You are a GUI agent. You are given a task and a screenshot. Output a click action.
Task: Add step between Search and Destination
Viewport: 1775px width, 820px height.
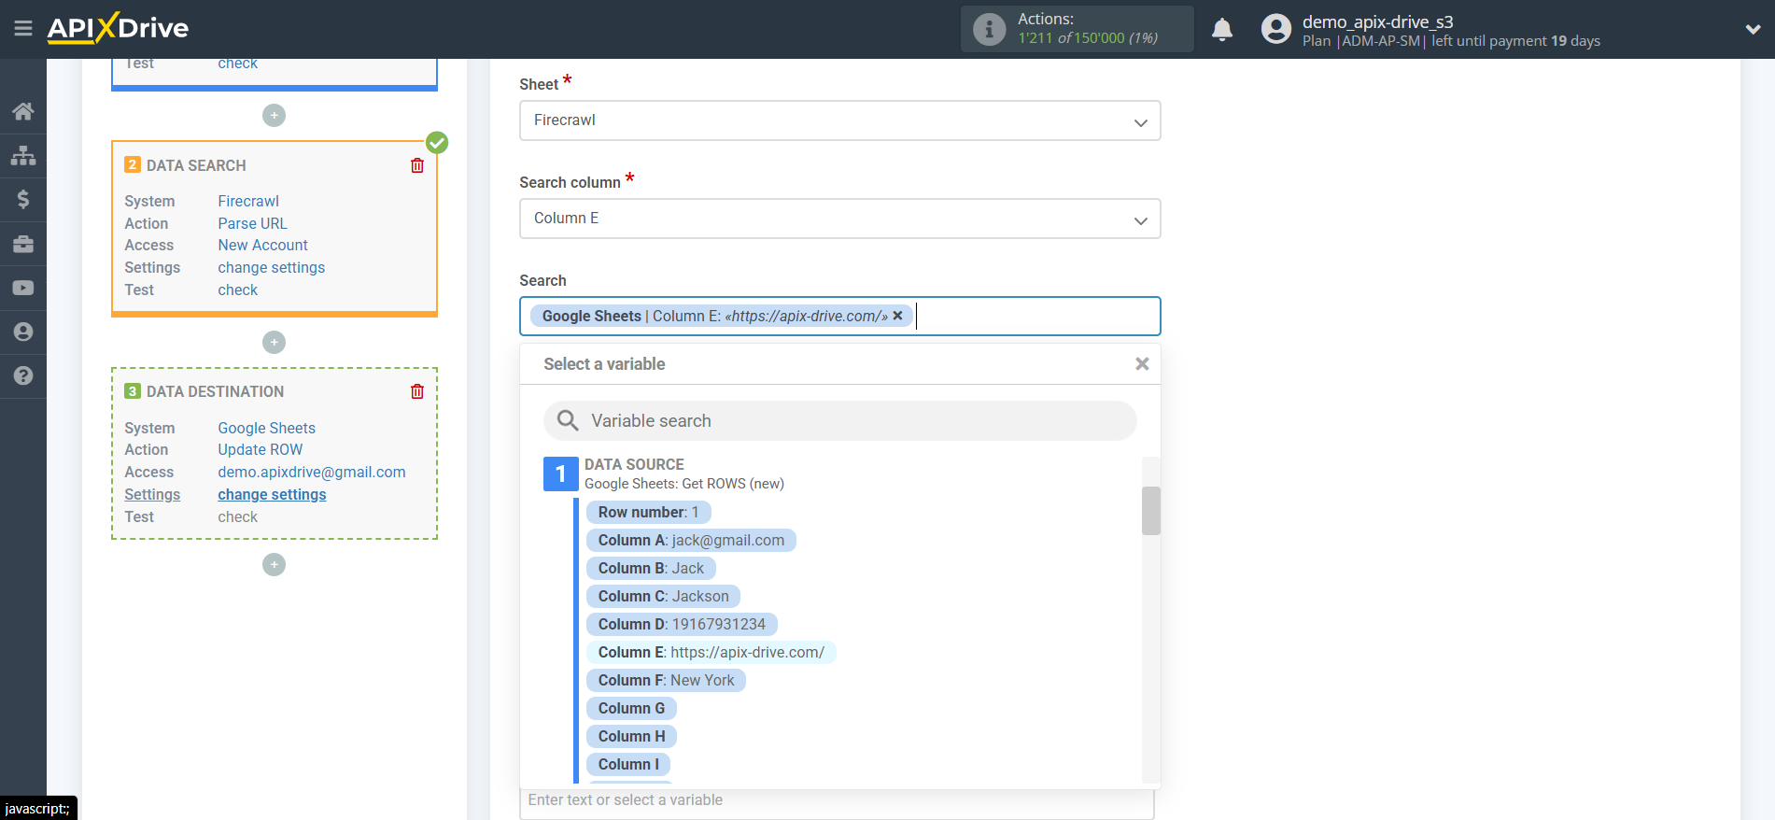274,342
